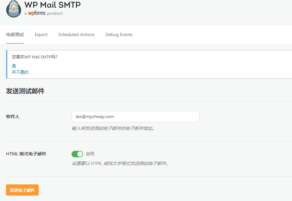
Task: Click the wpforms product wordmark
Action: coord(37,13)
